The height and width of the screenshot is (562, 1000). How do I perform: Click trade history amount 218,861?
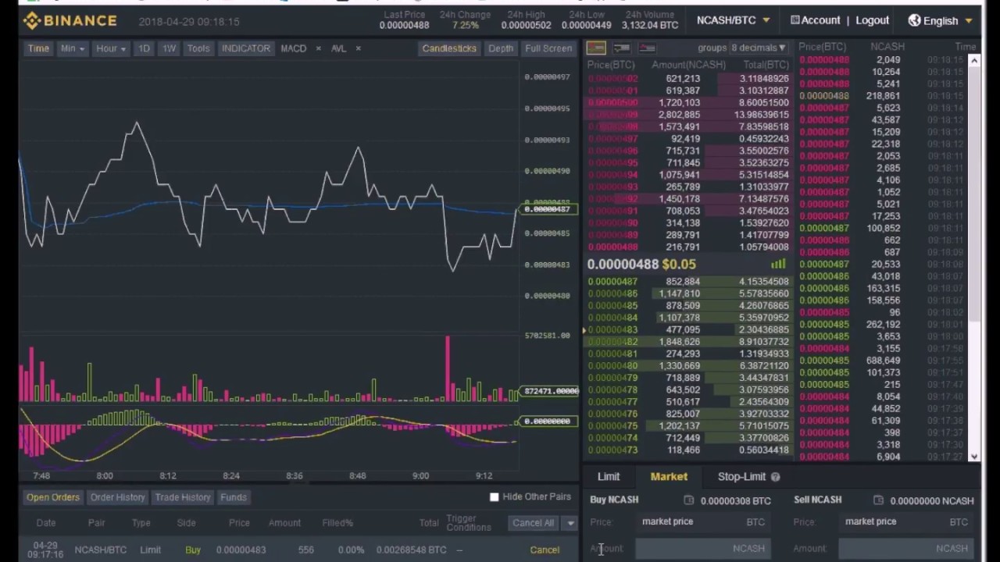pos(883,96)
